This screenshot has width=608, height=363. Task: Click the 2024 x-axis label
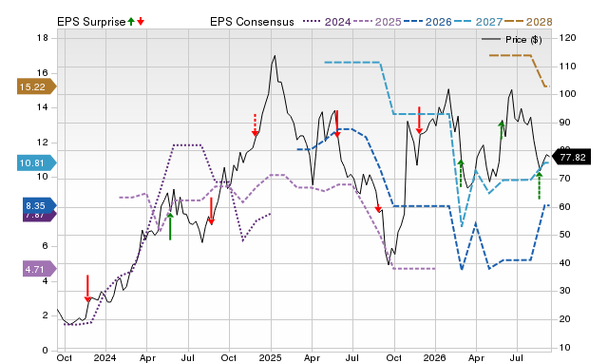coord(104,357)
